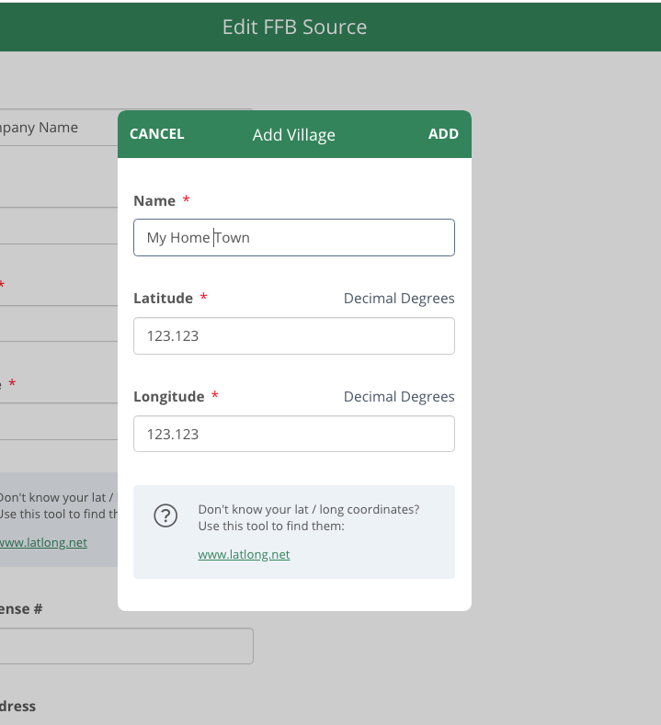Viewport: 661px width, 725px height.
Task: Click the License # label in background
Action: click(21, 609)
